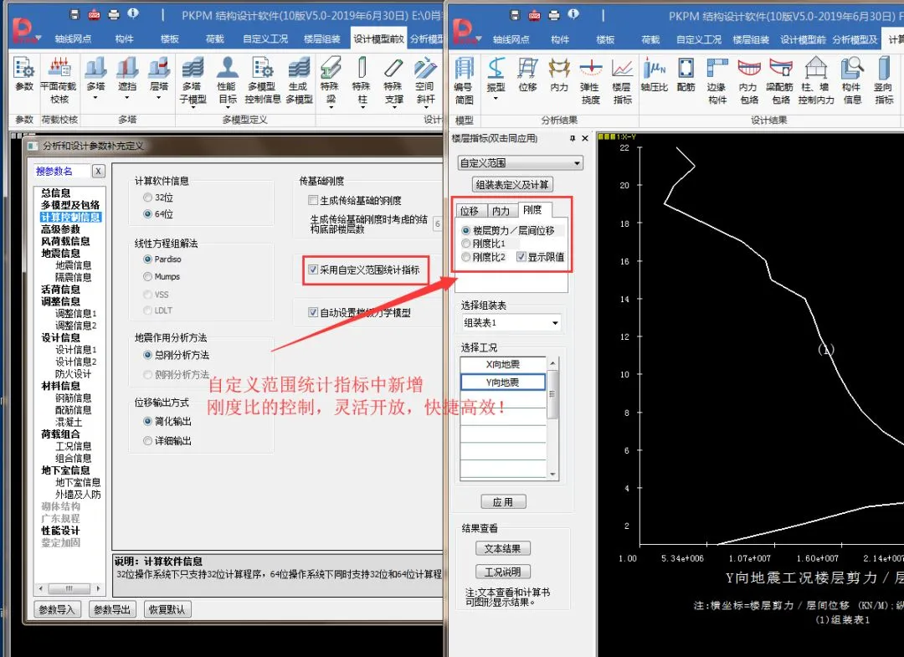This screenshot has width=904, height=657.
Task: Click 位移 ribbon icon in right window
Action: pyautogui.click(x=527, y=75)
